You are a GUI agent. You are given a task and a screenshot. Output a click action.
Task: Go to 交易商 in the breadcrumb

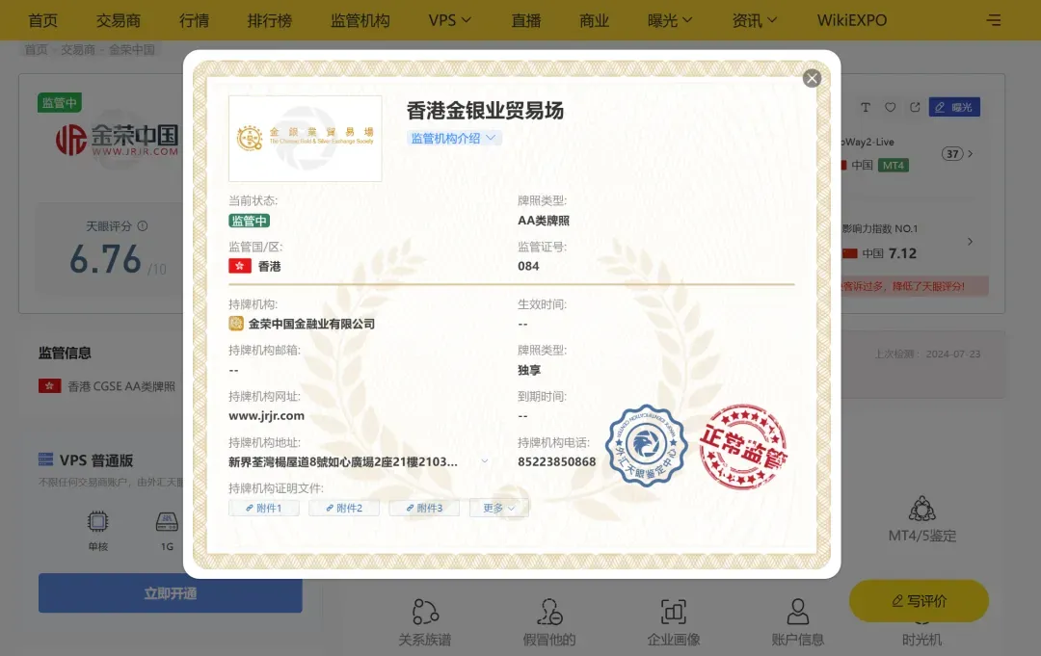(78, 50)
